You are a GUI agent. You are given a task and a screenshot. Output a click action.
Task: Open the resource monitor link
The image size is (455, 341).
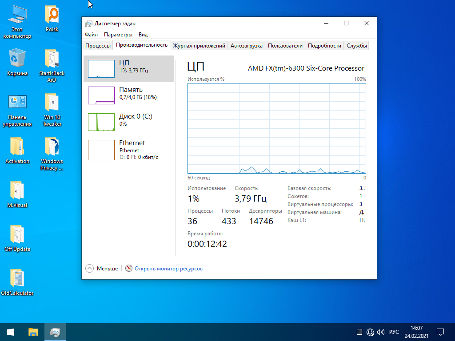[x=168, y=269]
